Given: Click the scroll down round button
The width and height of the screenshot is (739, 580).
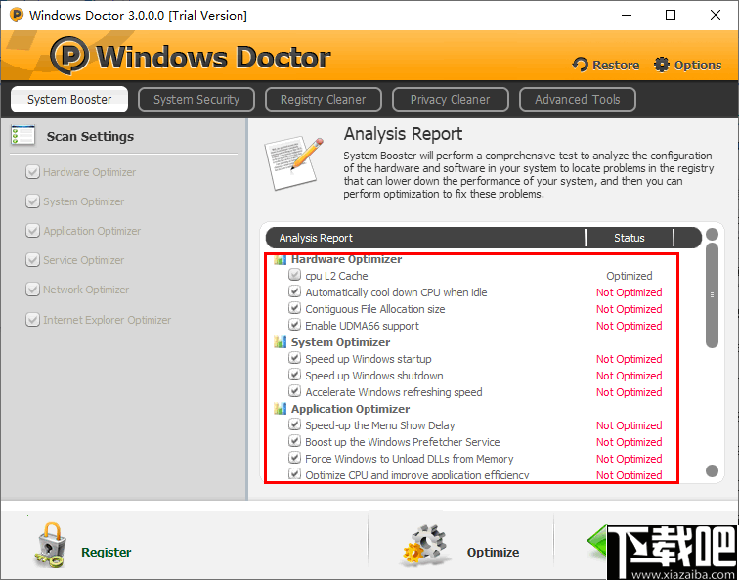Looking at the screenshot, I should [x=713, y=470].
